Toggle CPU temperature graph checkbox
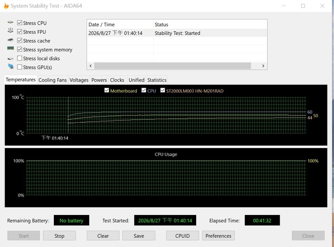This screenshot has height=247, width=334. pyautogui.click(x=144, y=90)
